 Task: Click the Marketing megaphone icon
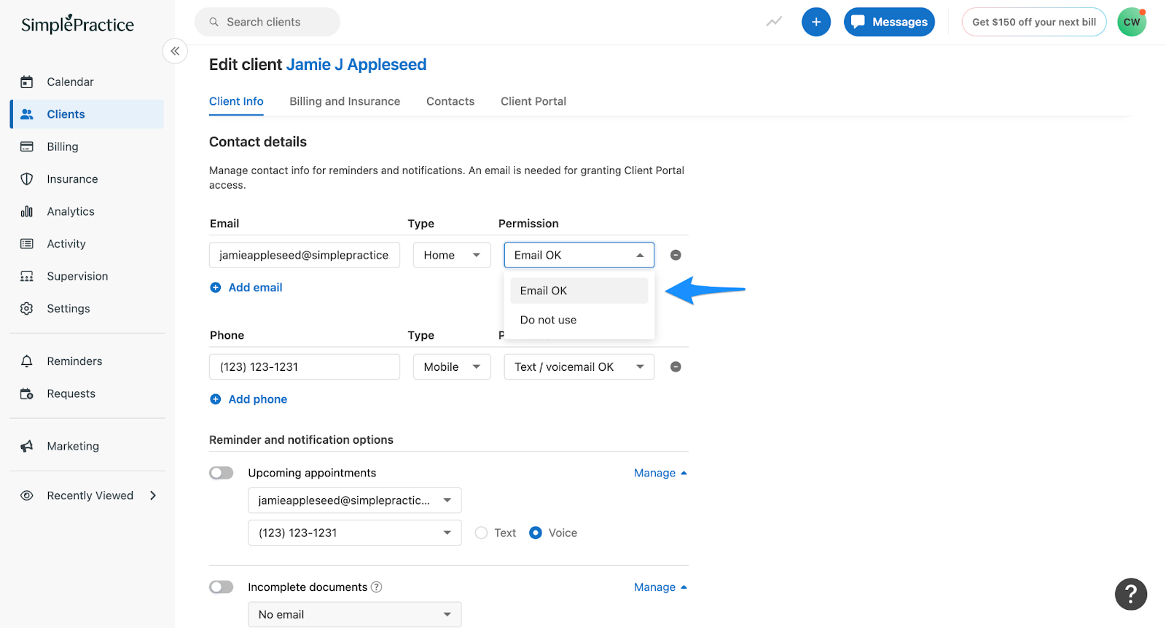pos(27,447)
